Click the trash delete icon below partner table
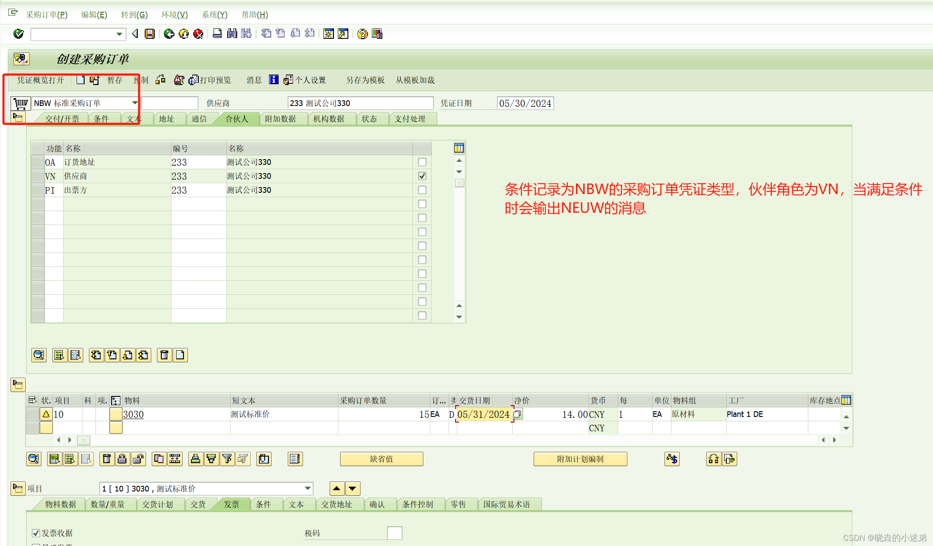 pos(164,355)
